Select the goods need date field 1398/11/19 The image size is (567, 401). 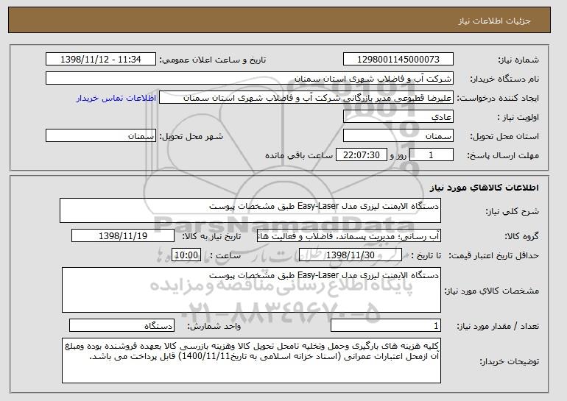(123, 236)
